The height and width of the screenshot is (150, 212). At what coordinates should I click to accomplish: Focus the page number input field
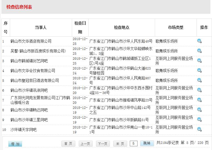coord(134,144)
